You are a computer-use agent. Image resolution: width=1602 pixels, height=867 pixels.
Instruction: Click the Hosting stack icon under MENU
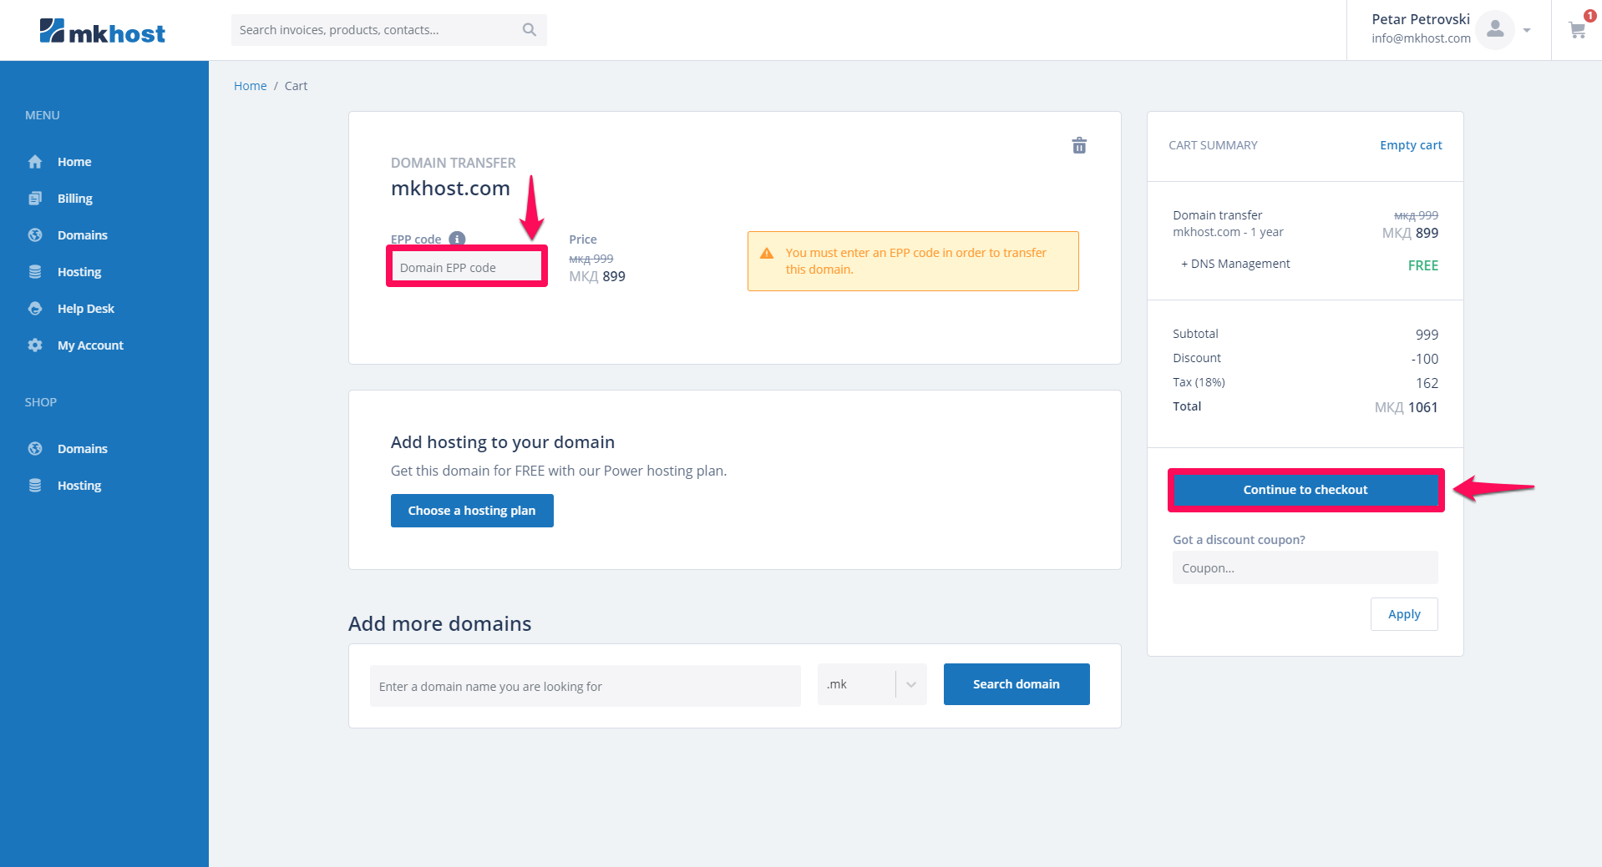pos(35,272)
